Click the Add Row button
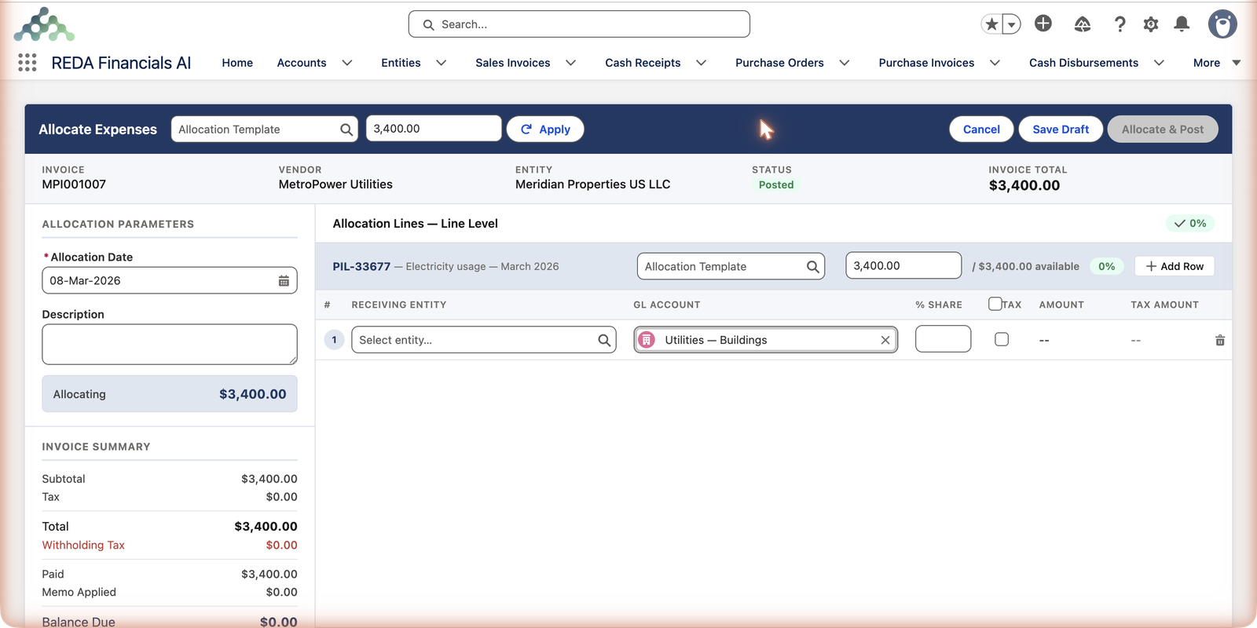This screenshot has width=1257, height=628. (1175, 266)
